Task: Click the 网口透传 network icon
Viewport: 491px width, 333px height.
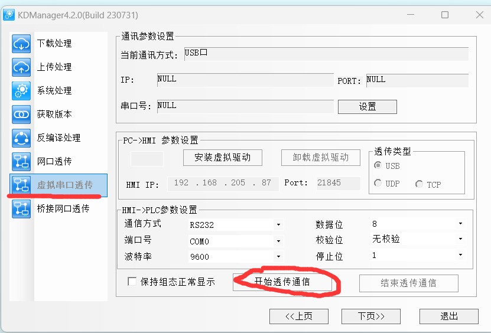Action: 21,162
